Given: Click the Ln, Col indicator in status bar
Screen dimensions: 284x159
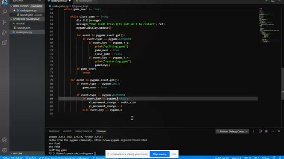Looking at the screenshot, I should (222, 158).
